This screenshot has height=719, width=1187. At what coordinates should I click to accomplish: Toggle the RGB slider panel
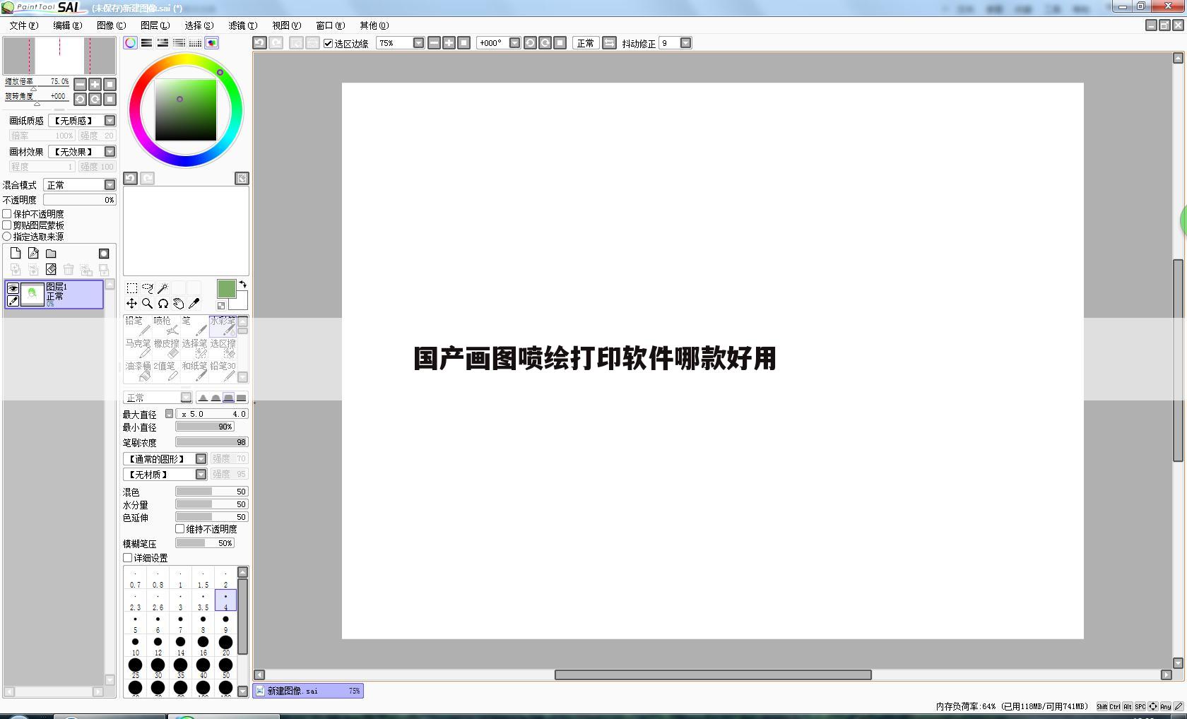click(x=147, y=43)
